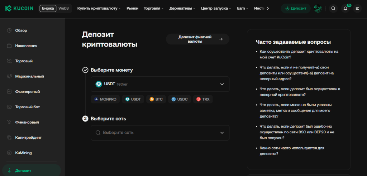367x176 pixels.
Task: Select the USDT quick coin chip
Action: pyautogui.click(x=133, y=99)
